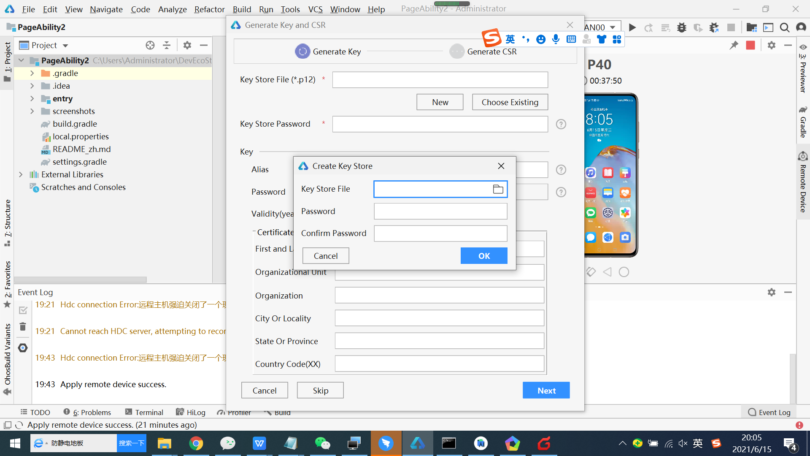The image size is (810, 456).
Task: Open the Refactor menu
Action: (x=209, y=9)
